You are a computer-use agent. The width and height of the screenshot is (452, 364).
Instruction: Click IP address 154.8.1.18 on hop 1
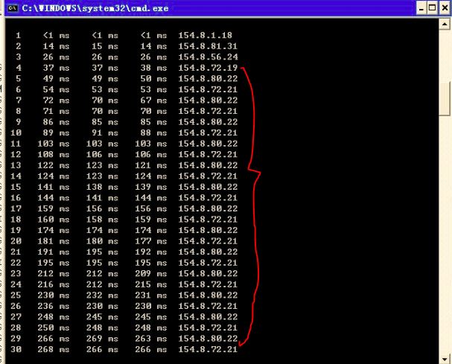click(x=206, y=35)
